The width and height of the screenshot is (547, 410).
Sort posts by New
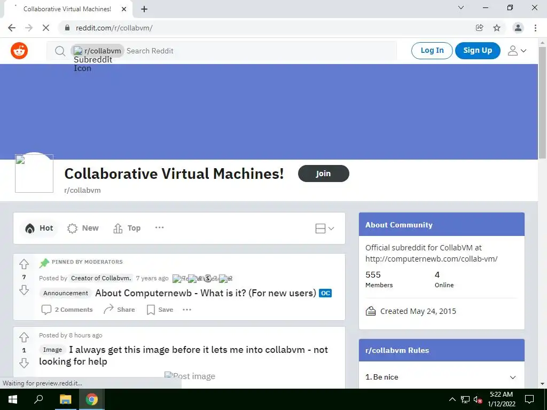pyautogui.click(x=83, y=228)
